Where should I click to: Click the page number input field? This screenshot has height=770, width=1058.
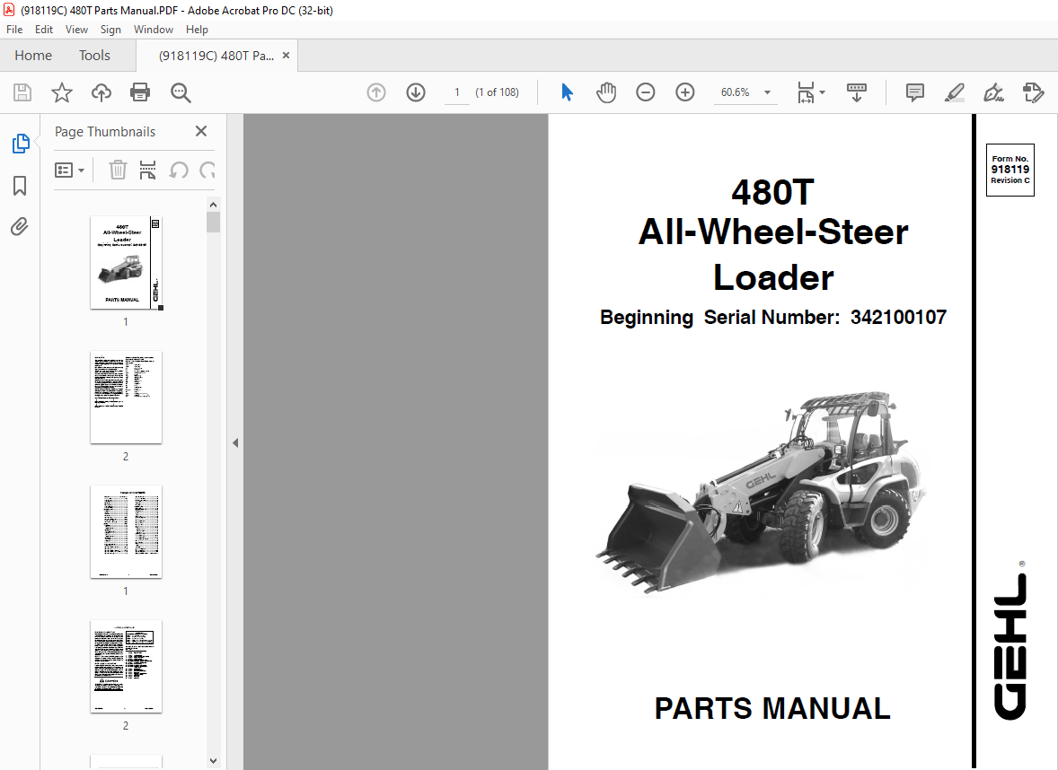click(457, 92)
